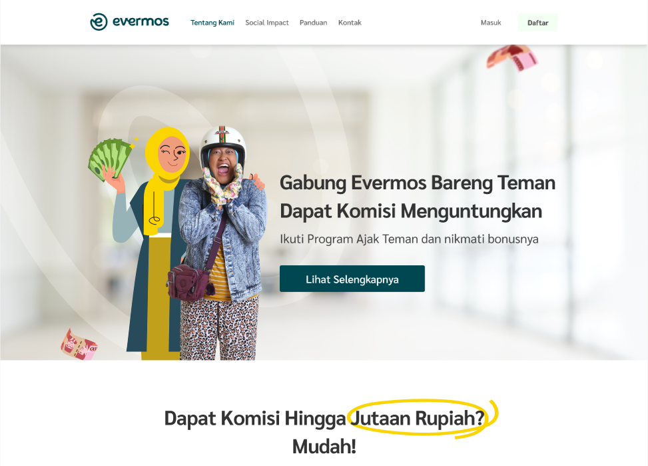Go to the Social Impact page
This screenshot has width=648, height=466.
tap(267, 23)
